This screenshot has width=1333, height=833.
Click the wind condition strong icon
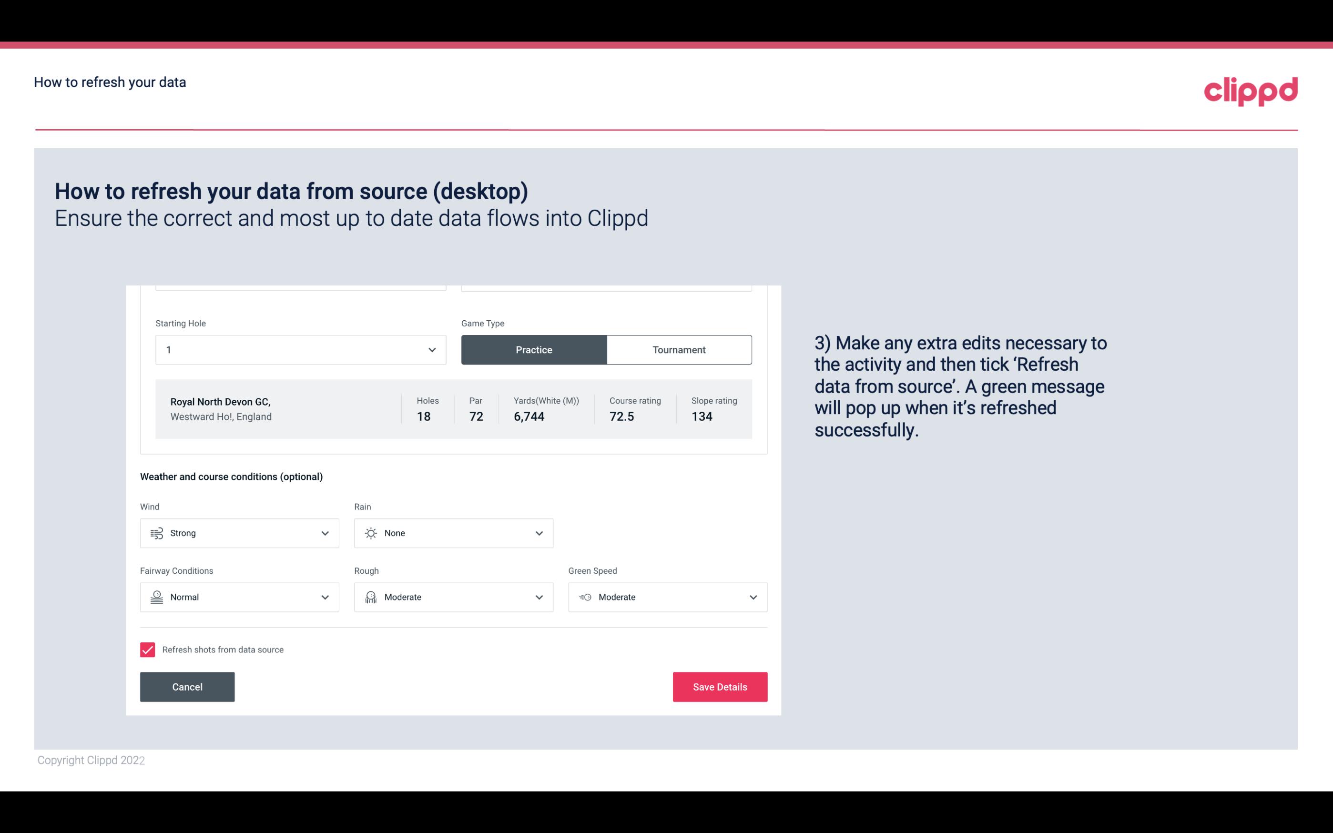tap(156, 534)
